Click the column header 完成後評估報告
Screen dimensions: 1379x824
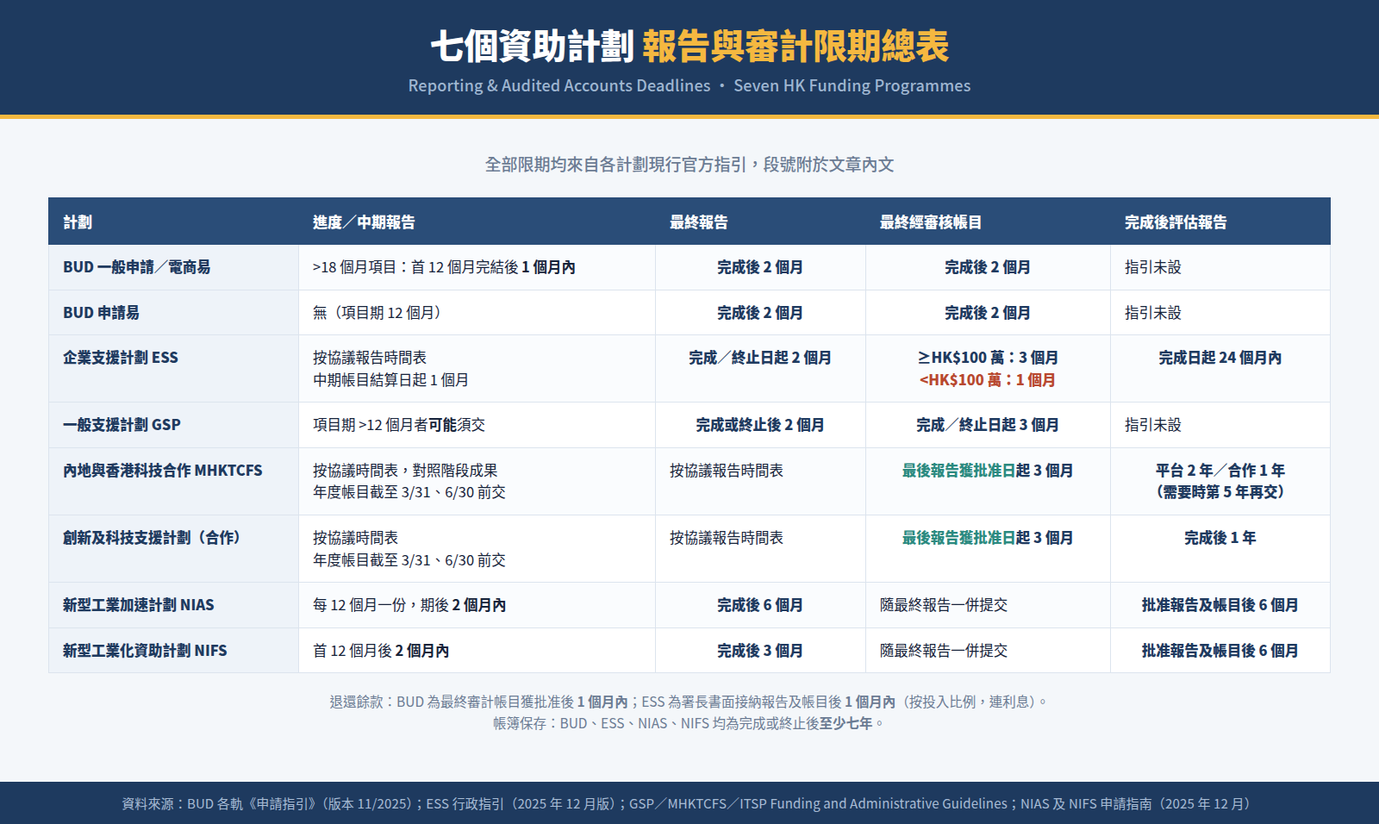coord(1176,222)
